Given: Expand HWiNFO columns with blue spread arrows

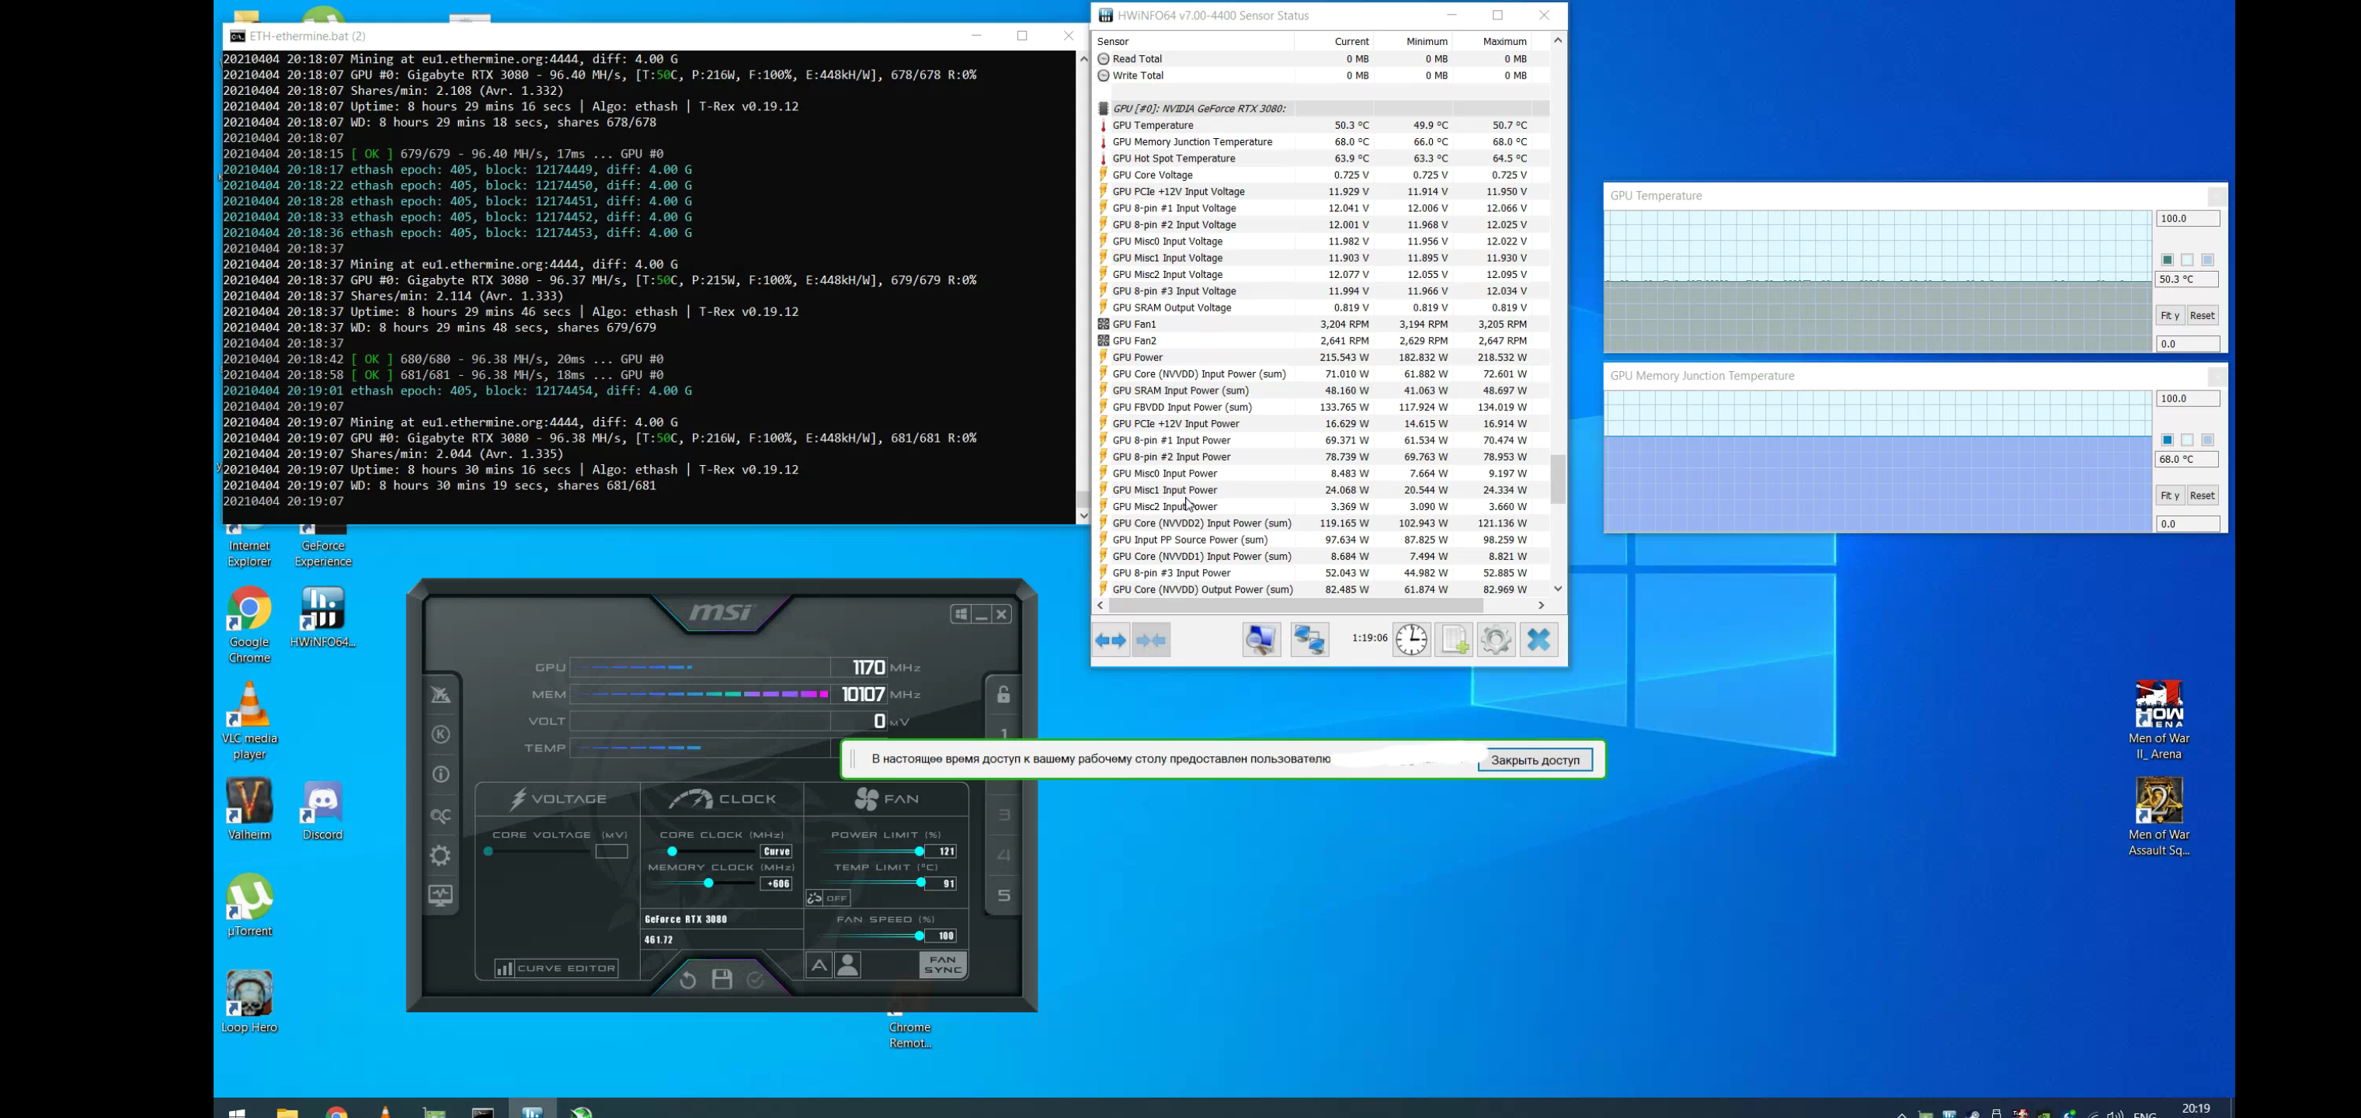Looking at the screenshot, I should (1111, 641).
